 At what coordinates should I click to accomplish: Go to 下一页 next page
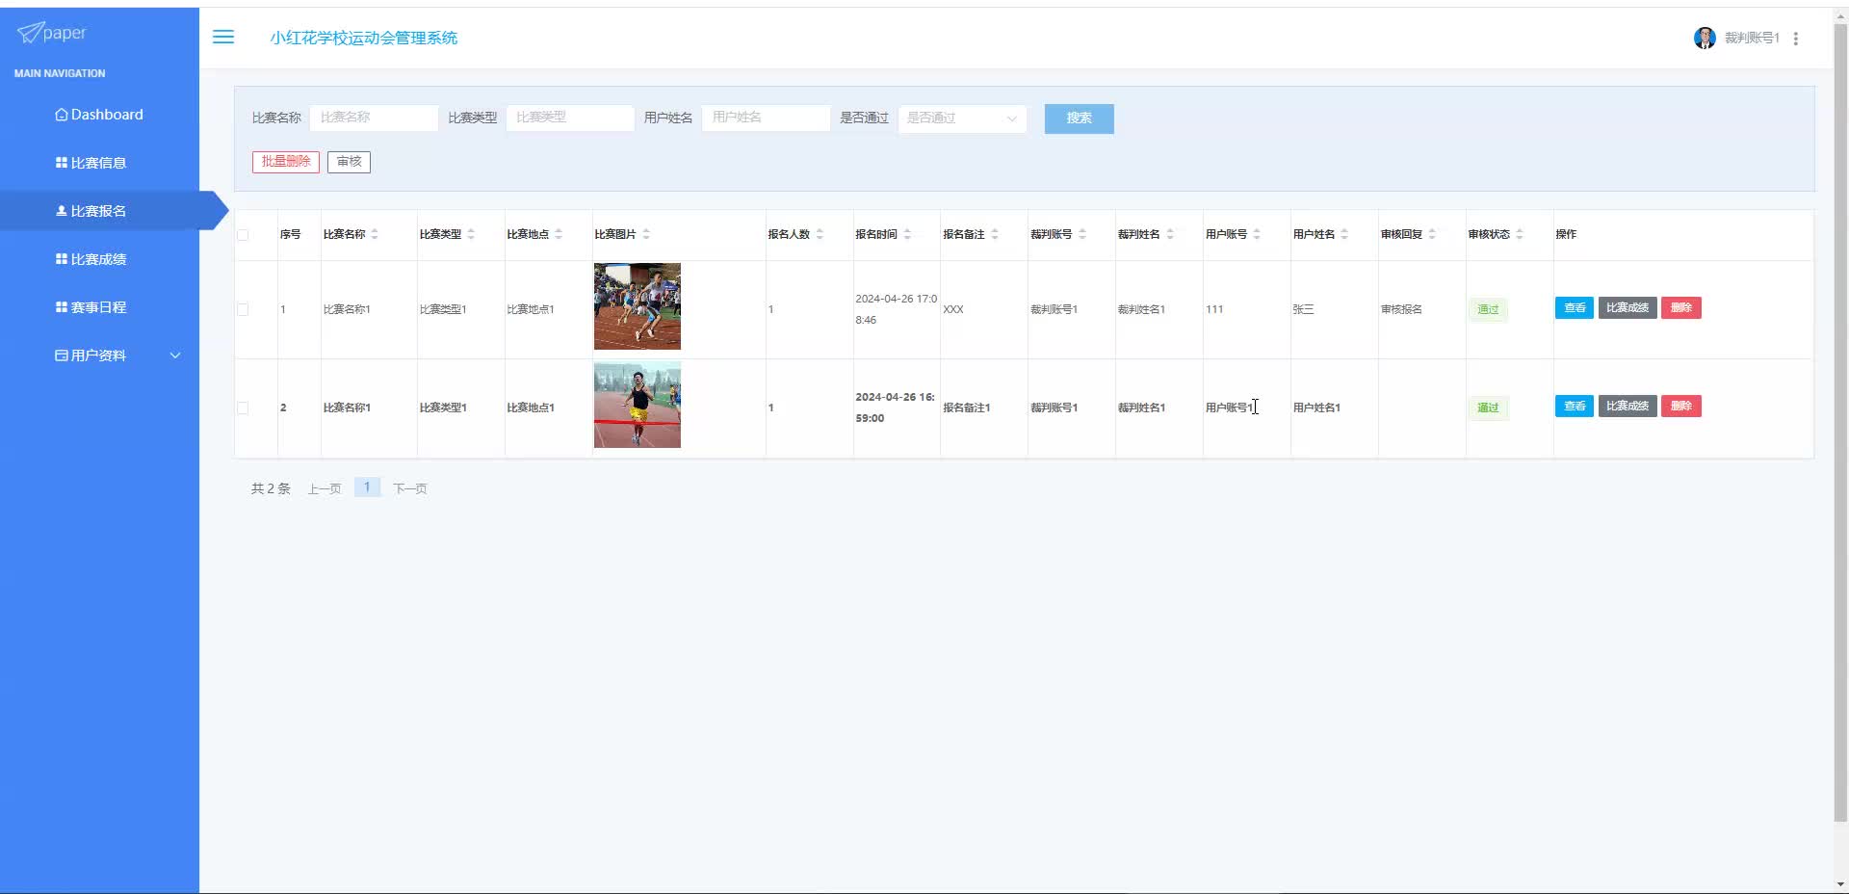tap(410, 489)
